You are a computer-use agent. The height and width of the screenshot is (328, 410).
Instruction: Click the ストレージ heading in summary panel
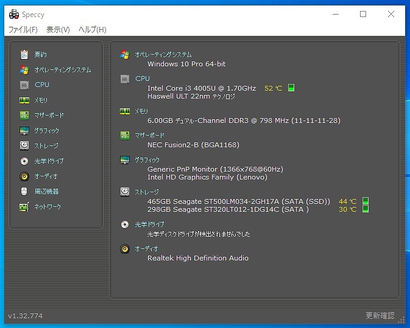147,192
